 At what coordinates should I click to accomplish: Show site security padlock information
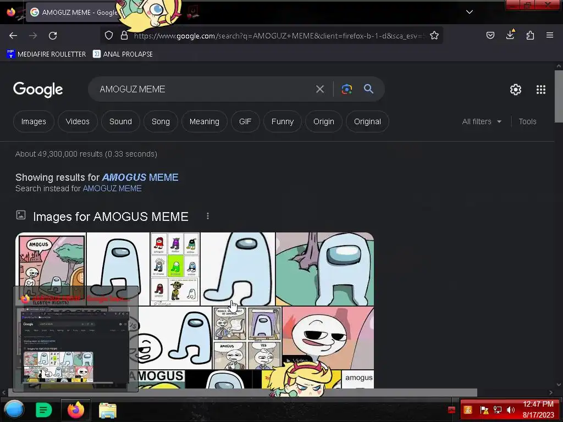pos(124,35)
